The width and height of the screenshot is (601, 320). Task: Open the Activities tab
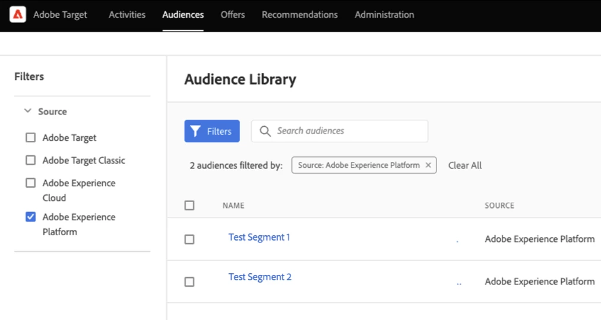coord(127,15)
